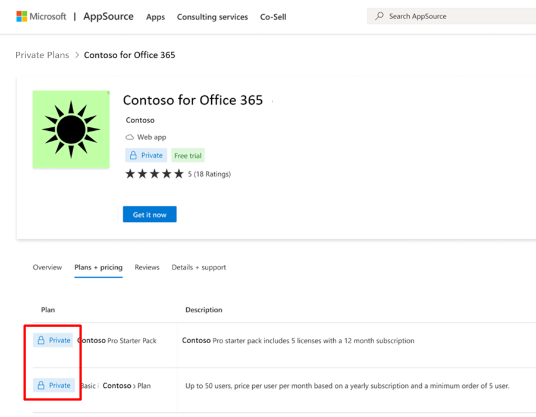
Task: Switch to the Overview tab
Action: pos(47,267)
